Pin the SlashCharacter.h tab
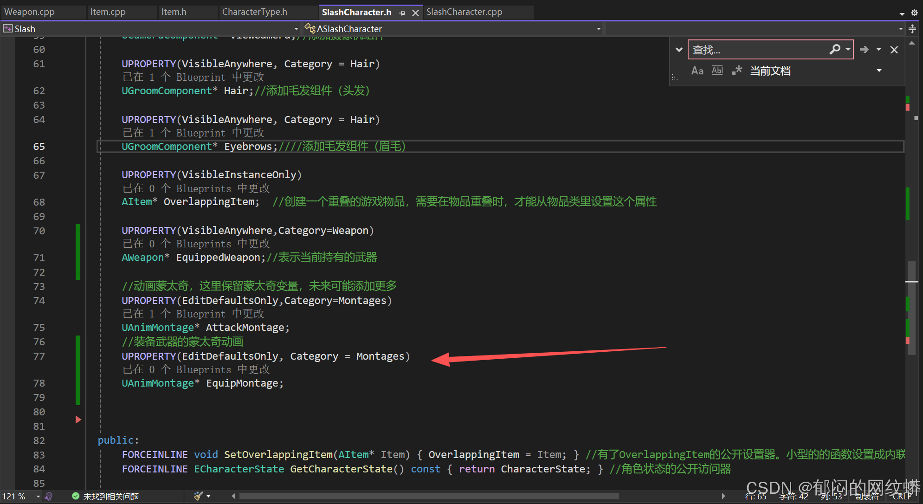The height and width of the screenshot is (504, 923). click(402, 13)
